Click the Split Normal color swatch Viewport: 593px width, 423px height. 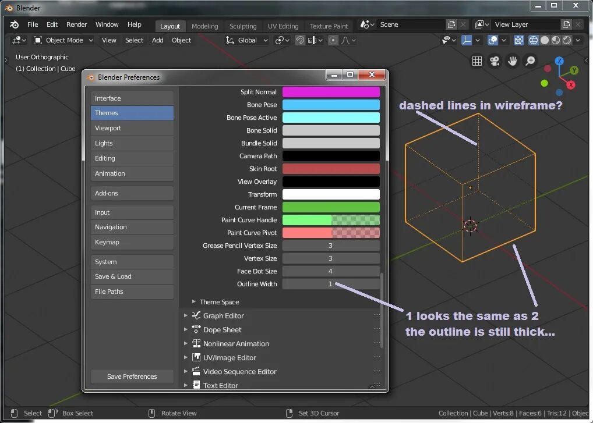331,92
